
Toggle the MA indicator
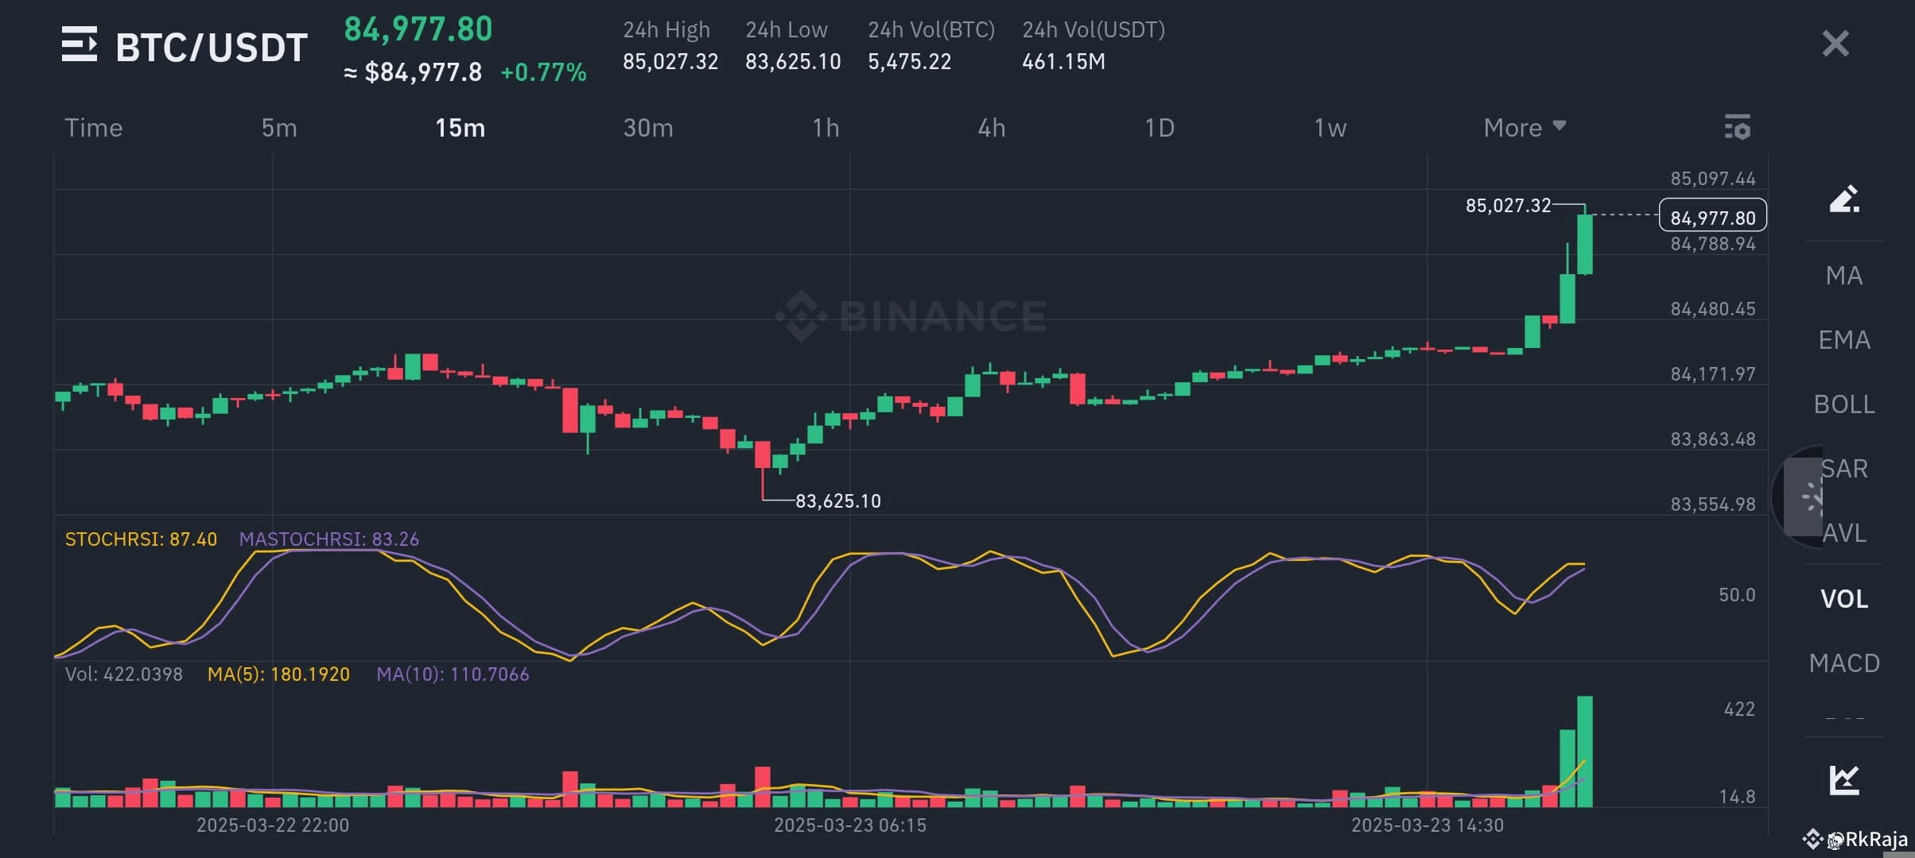tap(1844, 276)
